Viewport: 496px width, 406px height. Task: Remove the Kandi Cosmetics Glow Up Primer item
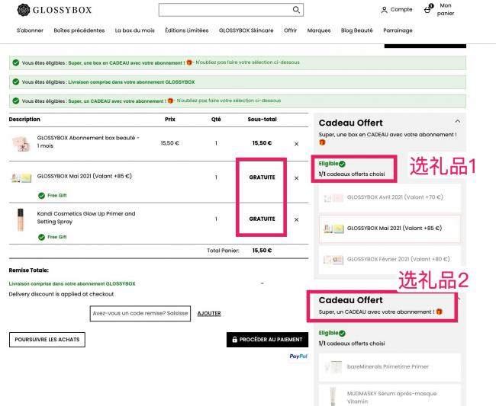296,219
